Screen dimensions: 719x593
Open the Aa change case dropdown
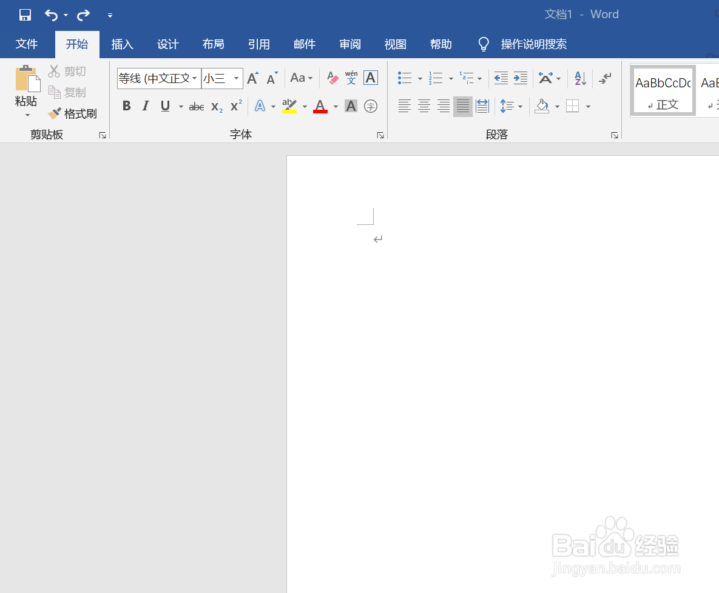click(x=302, y=78)
